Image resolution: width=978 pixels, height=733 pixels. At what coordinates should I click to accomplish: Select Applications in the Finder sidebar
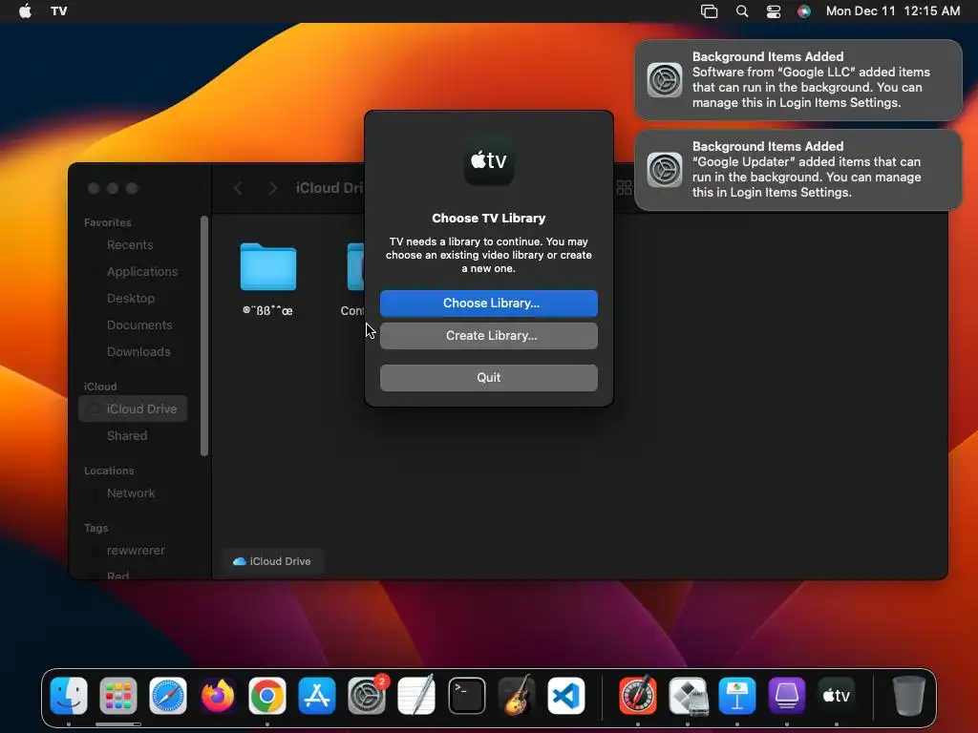pos(142,272)
